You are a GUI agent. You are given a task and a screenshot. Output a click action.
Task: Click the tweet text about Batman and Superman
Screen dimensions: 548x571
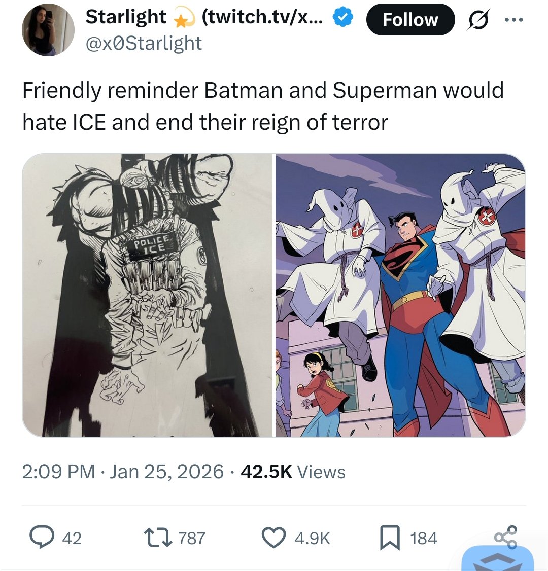pos(263,106)
